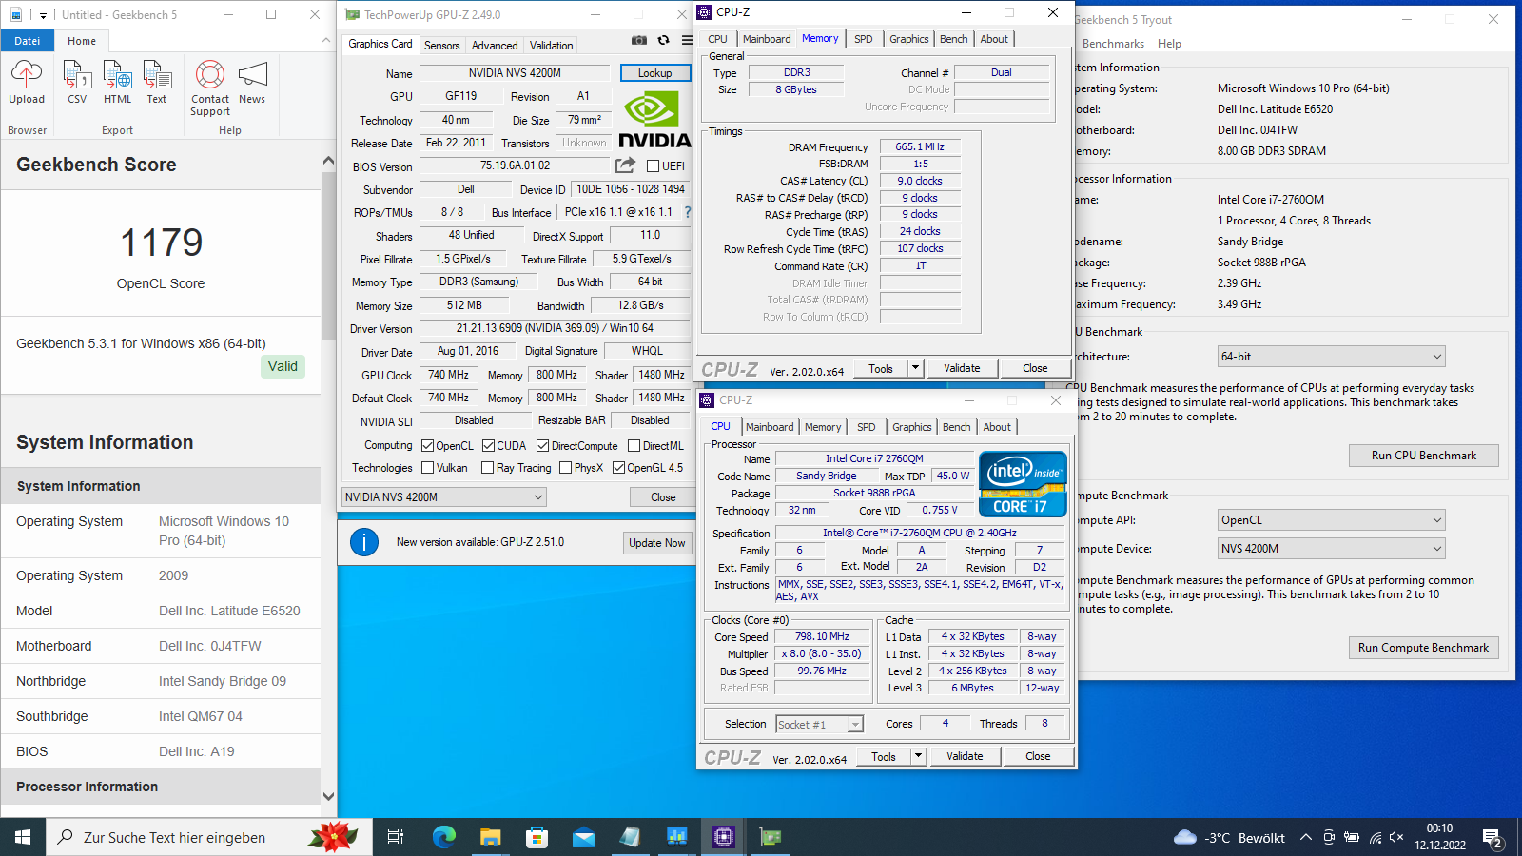This screenshot has height=856, width=1522.
Task: Click Run Compute Benchmark button
Action: (1423, 648)
